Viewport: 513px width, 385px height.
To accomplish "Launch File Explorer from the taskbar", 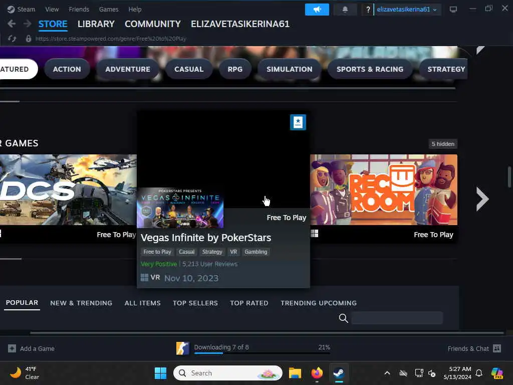I will click(x=295, y=373).
